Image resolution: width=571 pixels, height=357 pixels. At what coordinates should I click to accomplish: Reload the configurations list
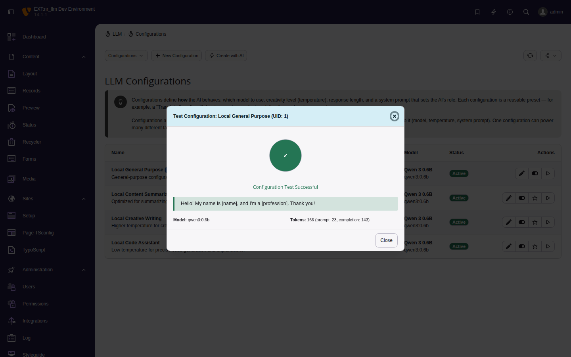tap(530, 56)
